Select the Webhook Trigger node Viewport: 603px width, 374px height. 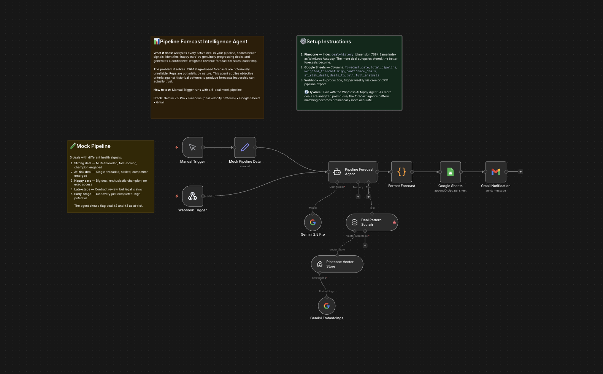192,196
